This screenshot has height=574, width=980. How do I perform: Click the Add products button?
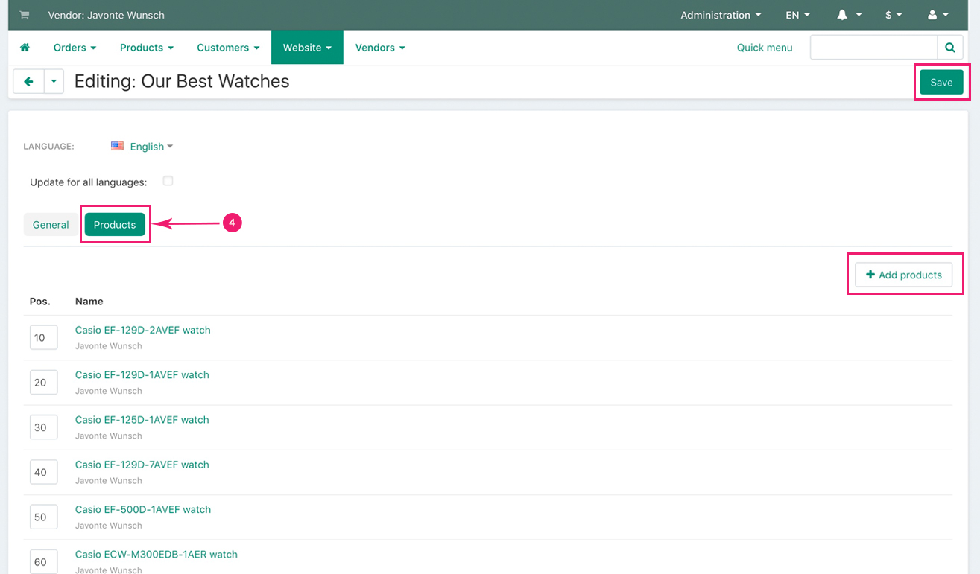point(903,275)
